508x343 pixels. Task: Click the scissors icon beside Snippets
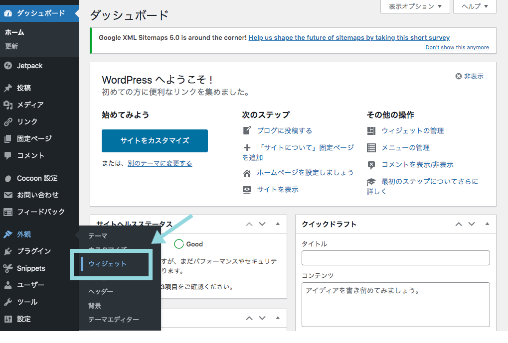pyautogui.click(x=8, y=268)
